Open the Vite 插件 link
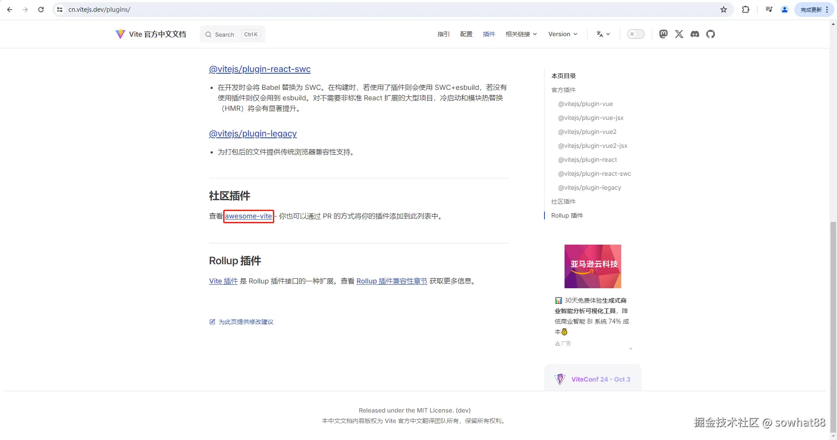Screen dimensions: 837x440 [x=224, y=281]
